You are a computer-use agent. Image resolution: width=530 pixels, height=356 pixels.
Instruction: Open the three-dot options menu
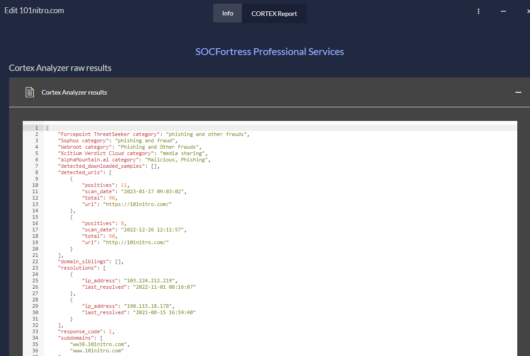click(x=478, y=11)
